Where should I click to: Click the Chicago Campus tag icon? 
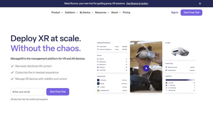pos(166,70)
